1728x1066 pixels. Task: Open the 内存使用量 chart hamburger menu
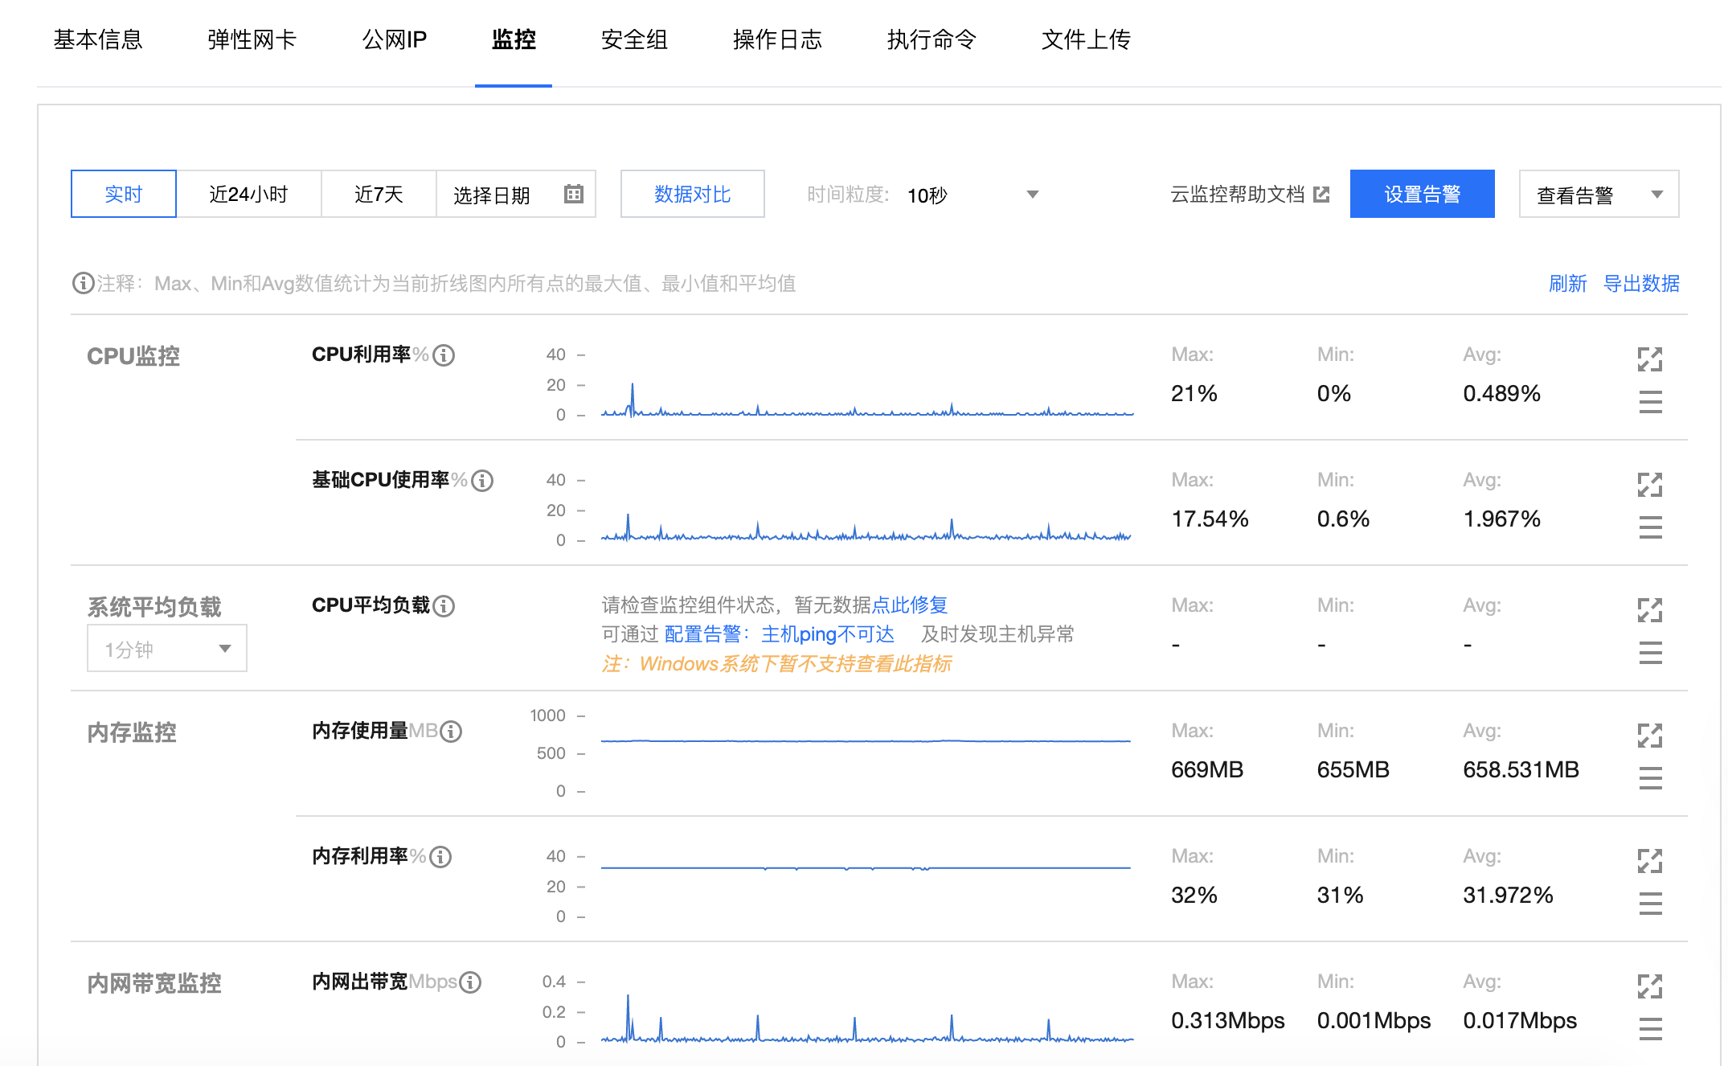(1650, 777)
